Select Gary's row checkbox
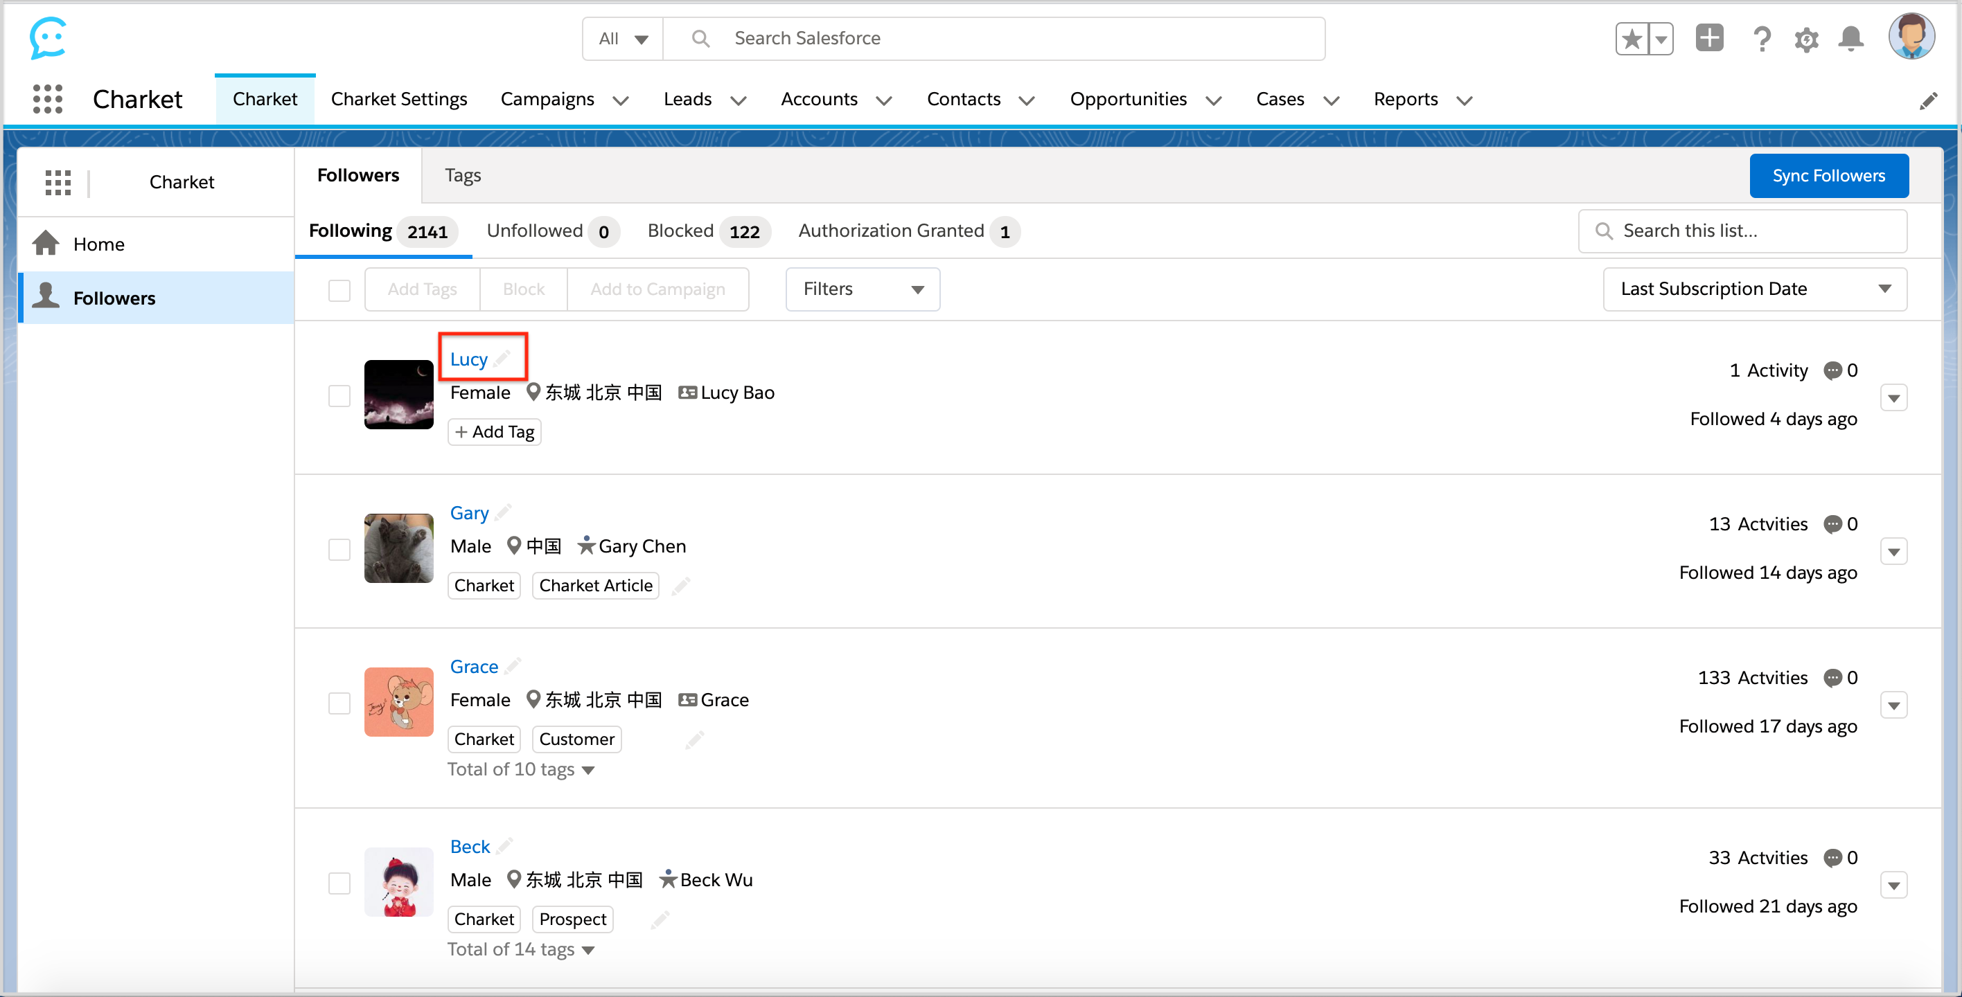The height and width of the screenshot is (997, 1962). point(339,550)
